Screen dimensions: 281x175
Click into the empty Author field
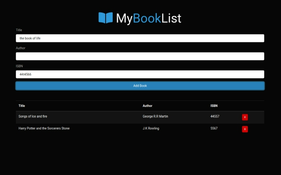[x=140, y=56]
